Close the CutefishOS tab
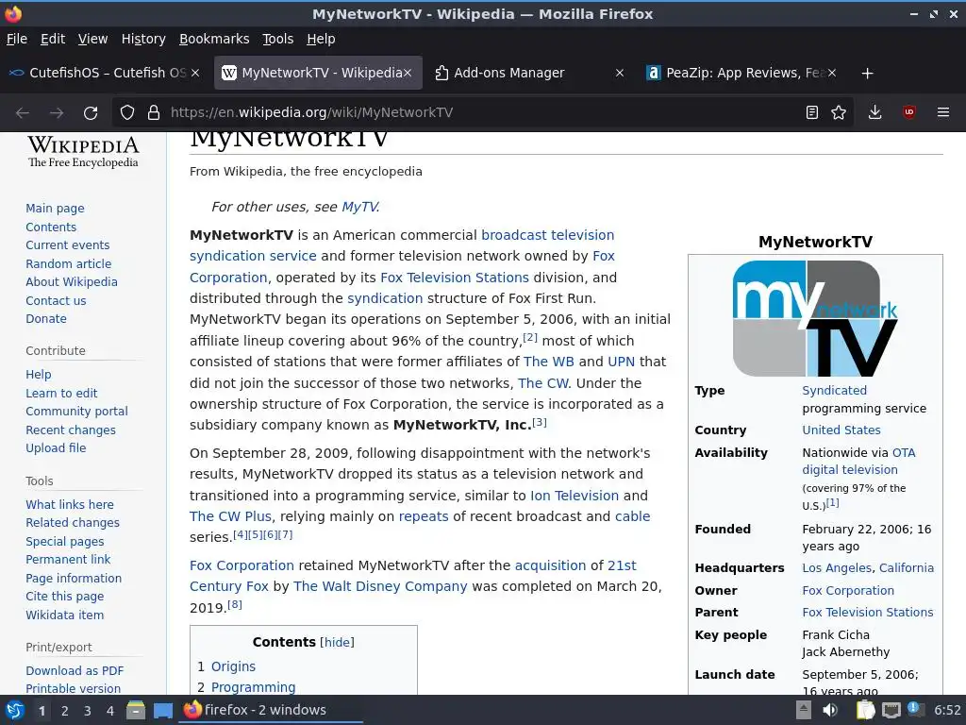This screenshot has height=725, width=966. click(195, 73)
